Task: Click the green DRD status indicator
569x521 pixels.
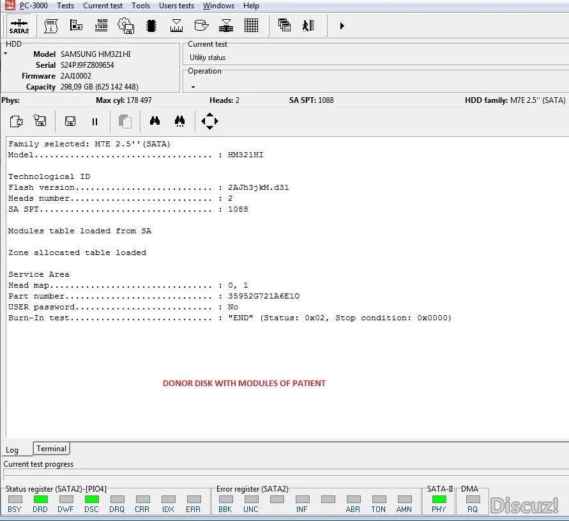Action: [41, 499]
